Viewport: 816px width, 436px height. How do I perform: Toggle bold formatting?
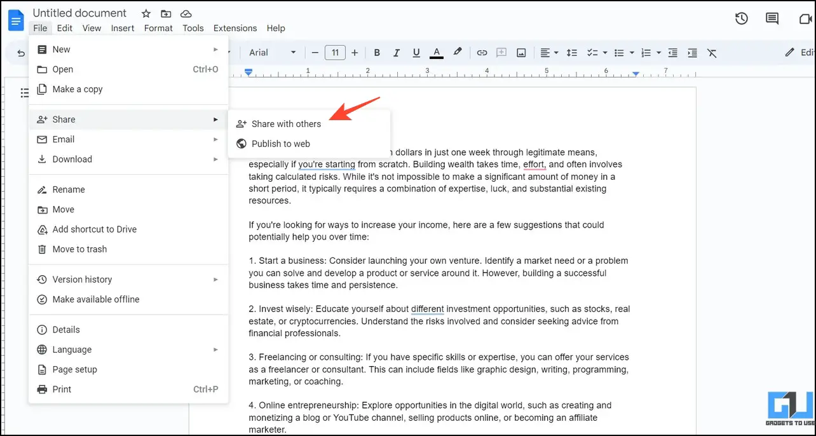[377, 53]
